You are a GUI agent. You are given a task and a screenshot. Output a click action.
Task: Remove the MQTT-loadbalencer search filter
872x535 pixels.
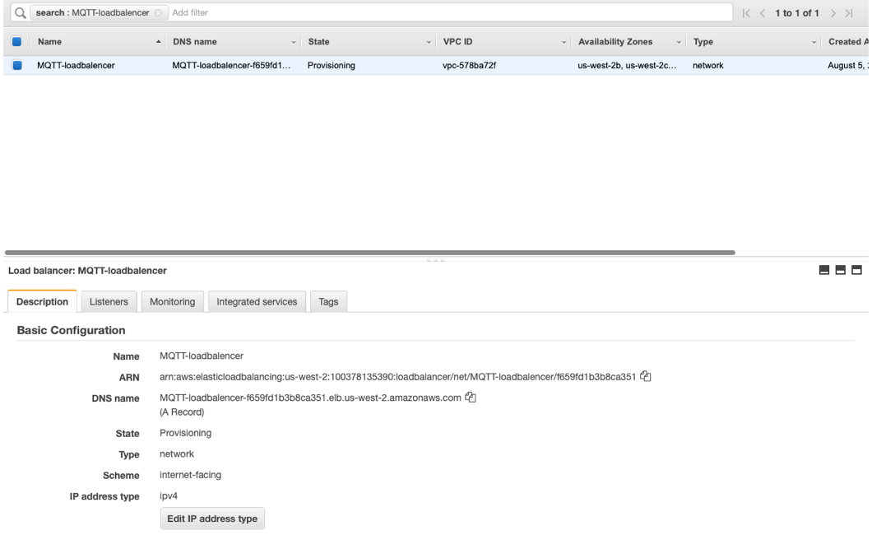159,13
